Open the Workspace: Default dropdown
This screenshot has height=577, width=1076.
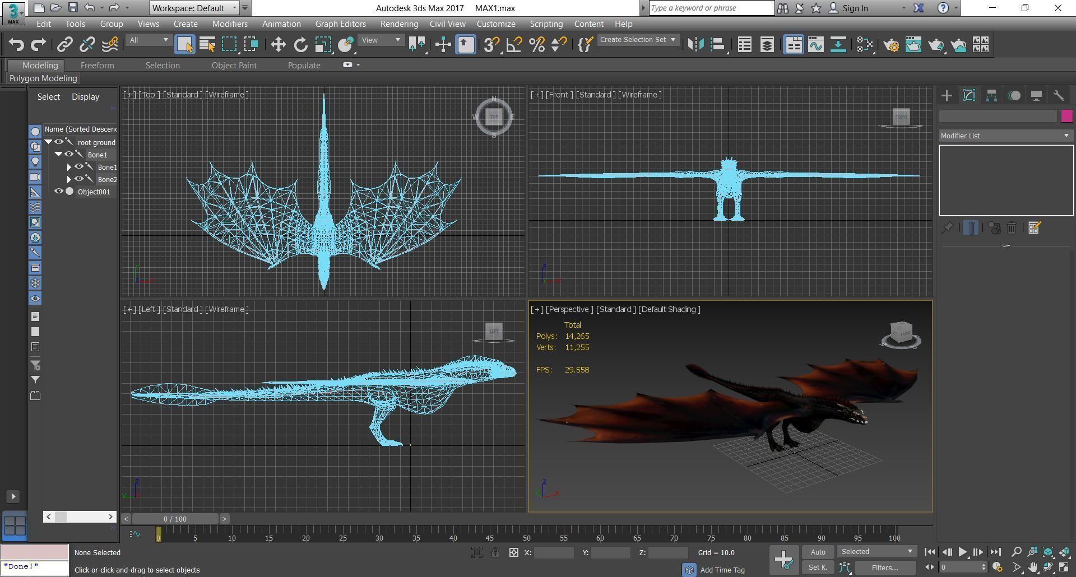[x=194, y=8]
